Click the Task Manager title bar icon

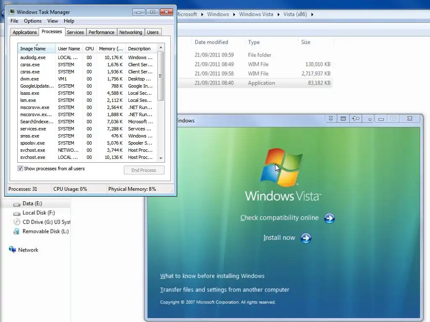click(x=12, y=12)
